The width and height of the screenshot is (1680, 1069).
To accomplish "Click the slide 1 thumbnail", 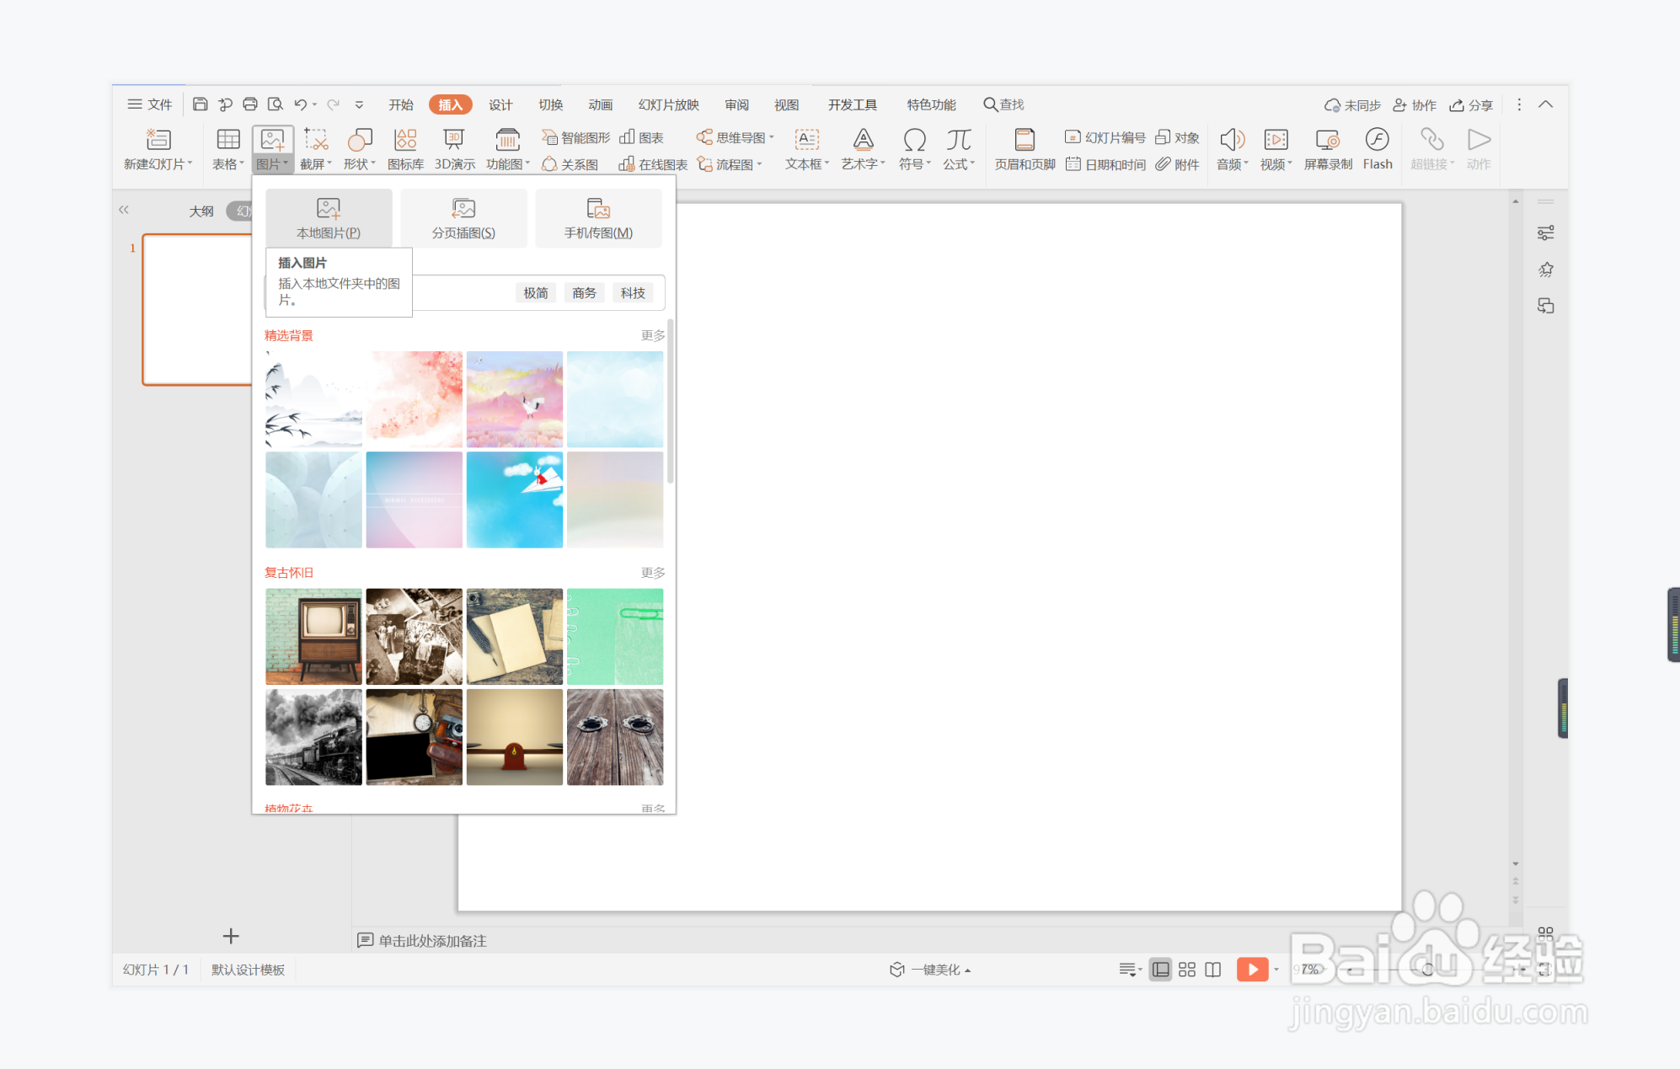I will [197, 309].
